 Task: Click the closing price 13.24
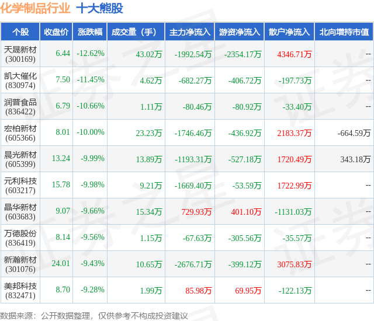[x=61, y=158]
